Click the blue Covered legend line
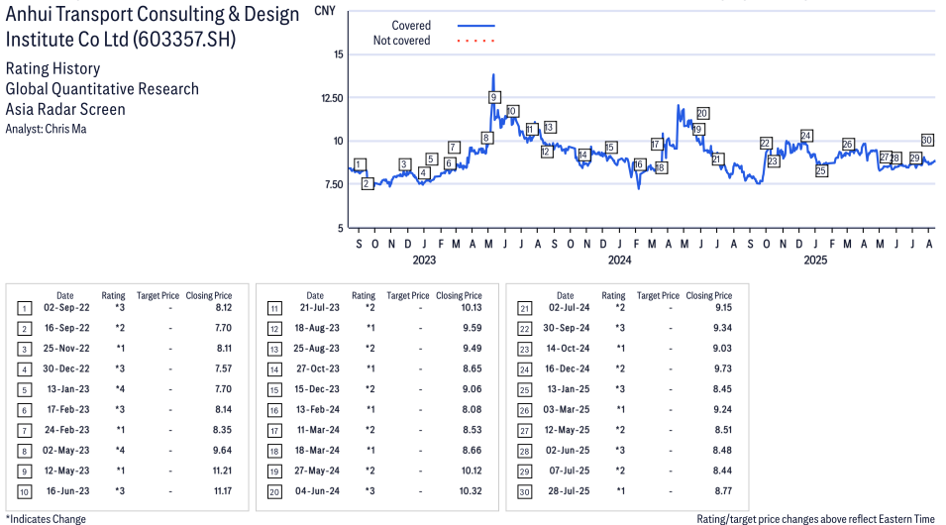Viewport: 946px width, 525px height. (x=476, y=26)
